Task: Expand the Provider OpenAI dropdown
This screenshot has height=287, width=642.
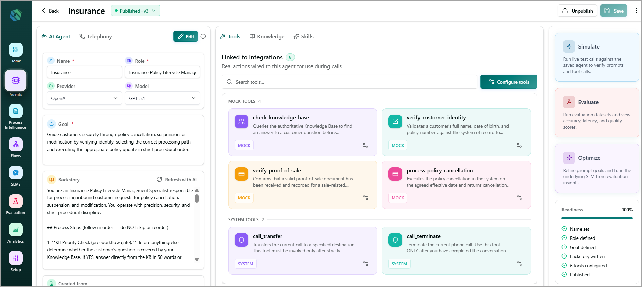Action: tap(84, 98)
